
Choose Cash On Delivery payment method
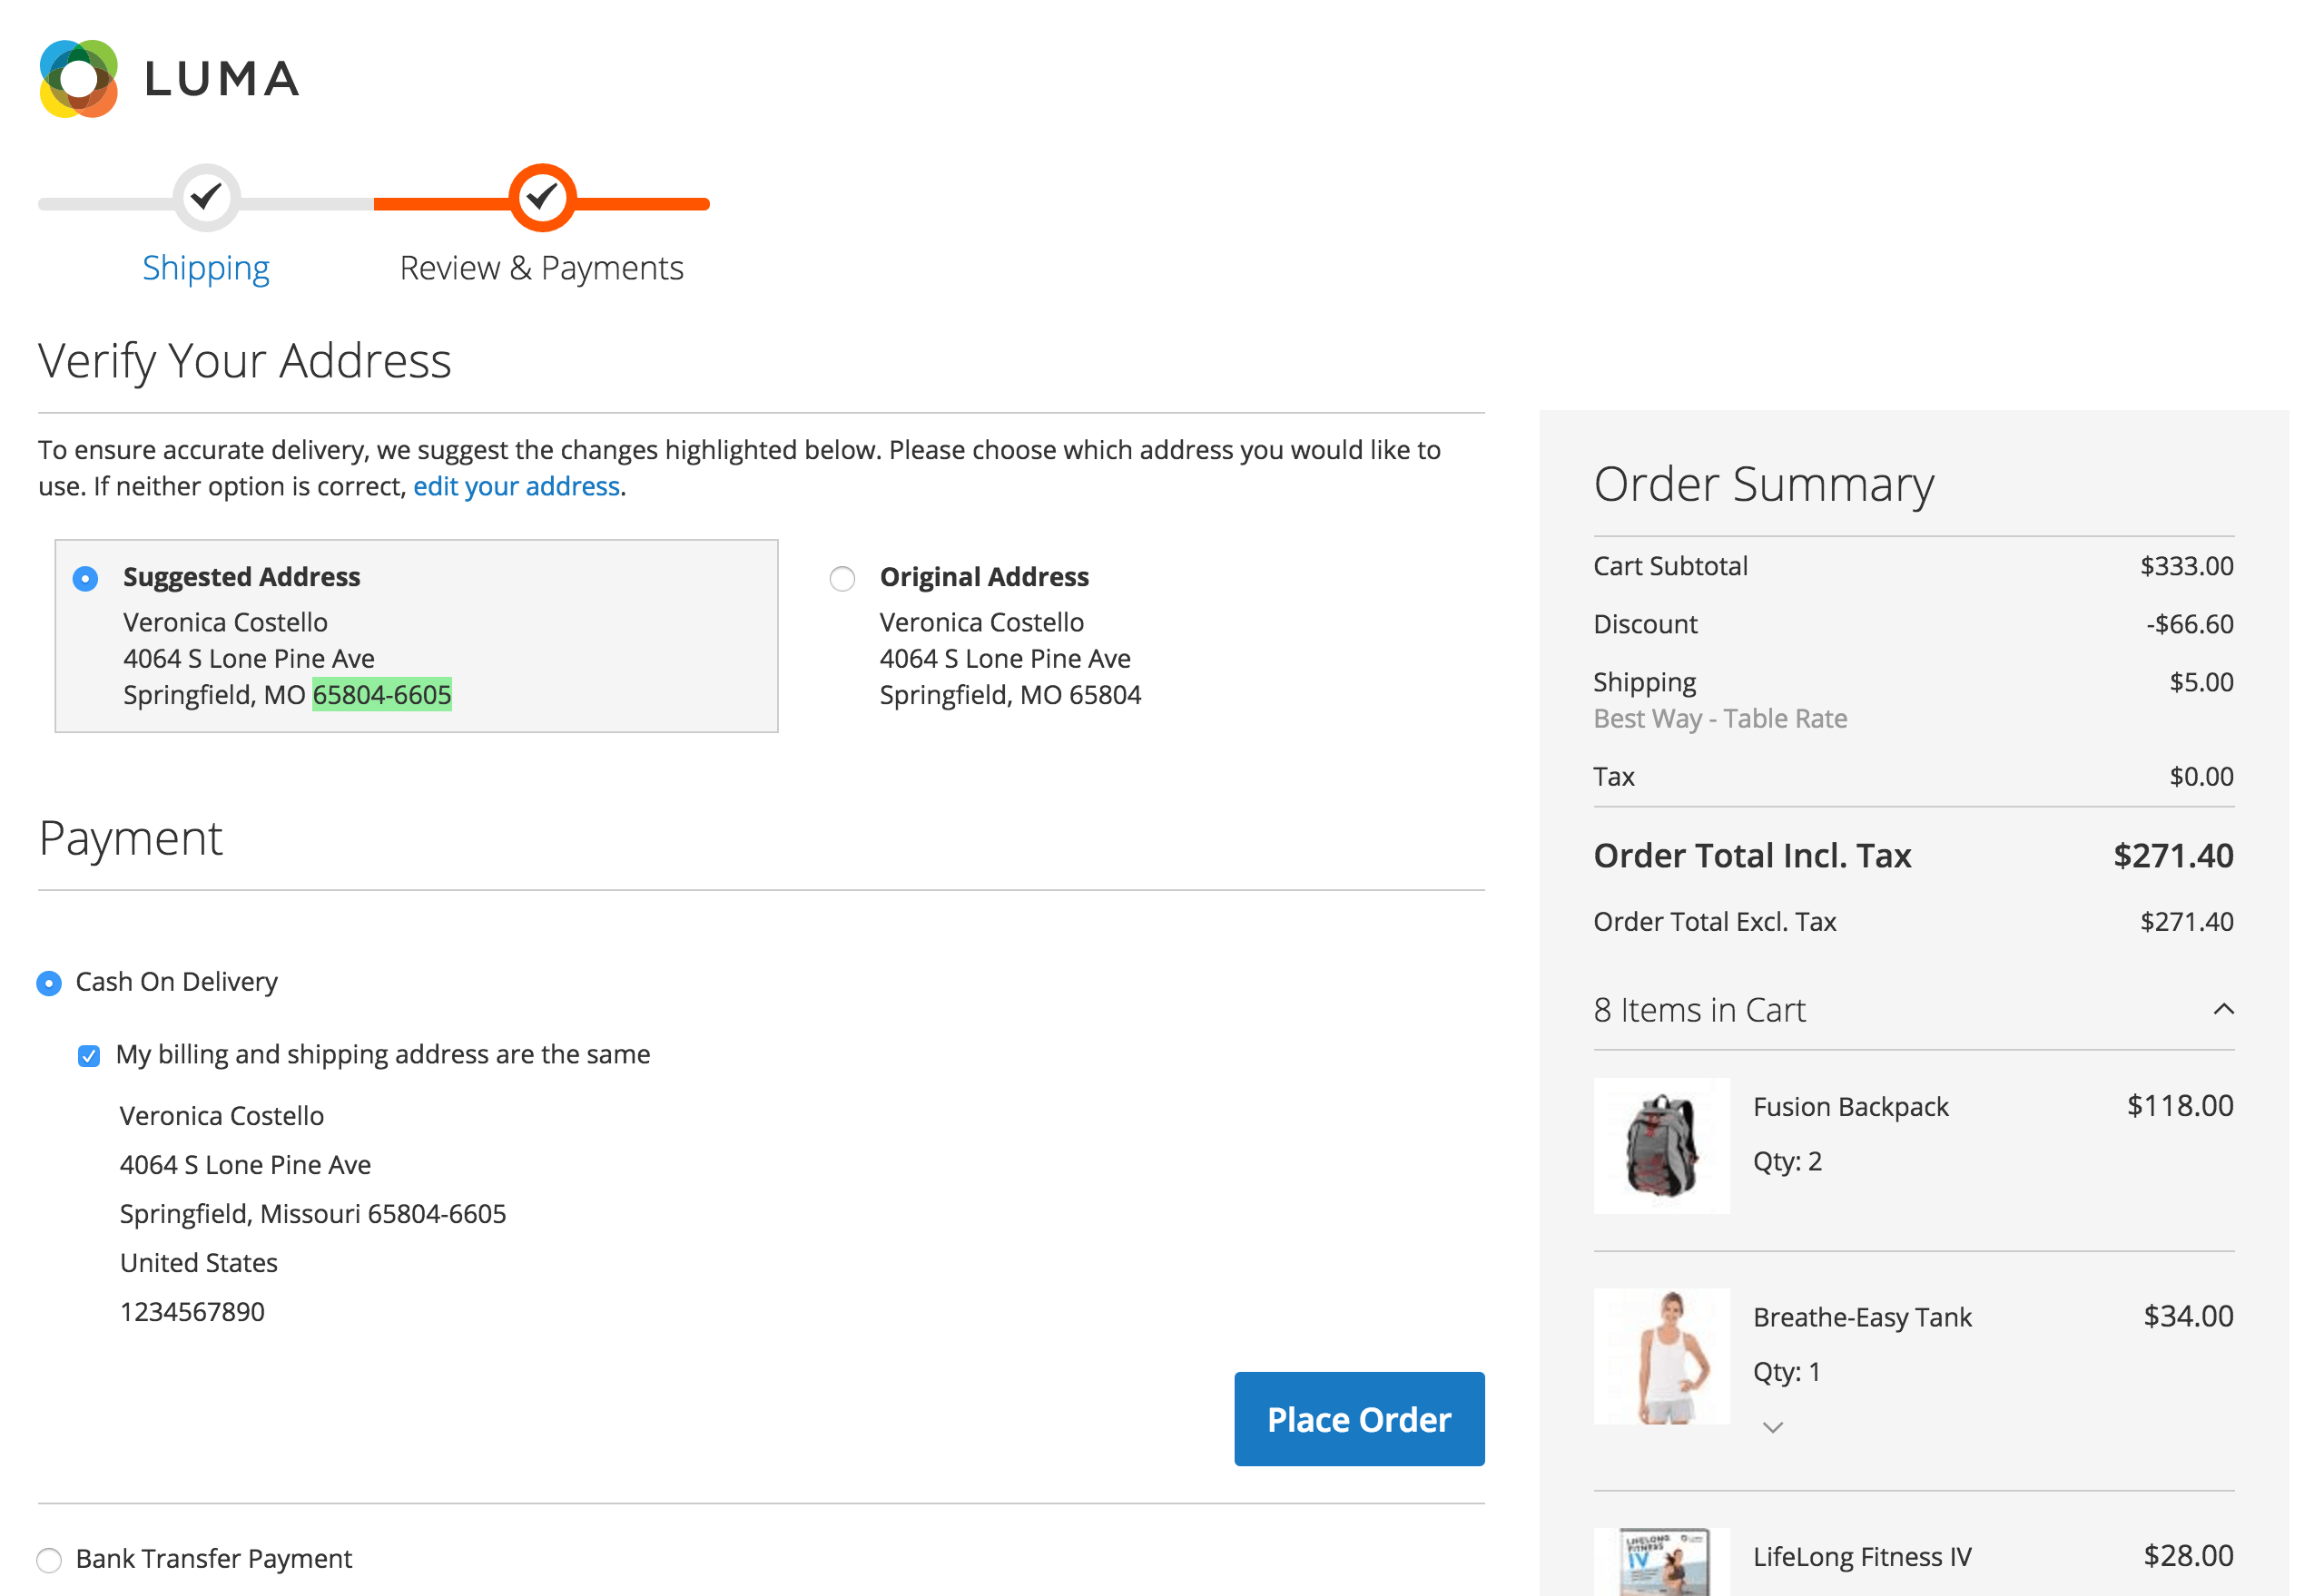tap(49, 983)
